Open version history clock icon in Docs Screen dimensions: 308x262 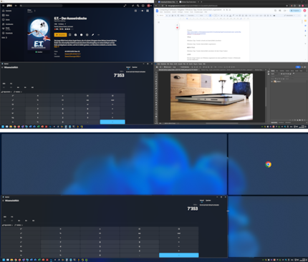(275, 11)
